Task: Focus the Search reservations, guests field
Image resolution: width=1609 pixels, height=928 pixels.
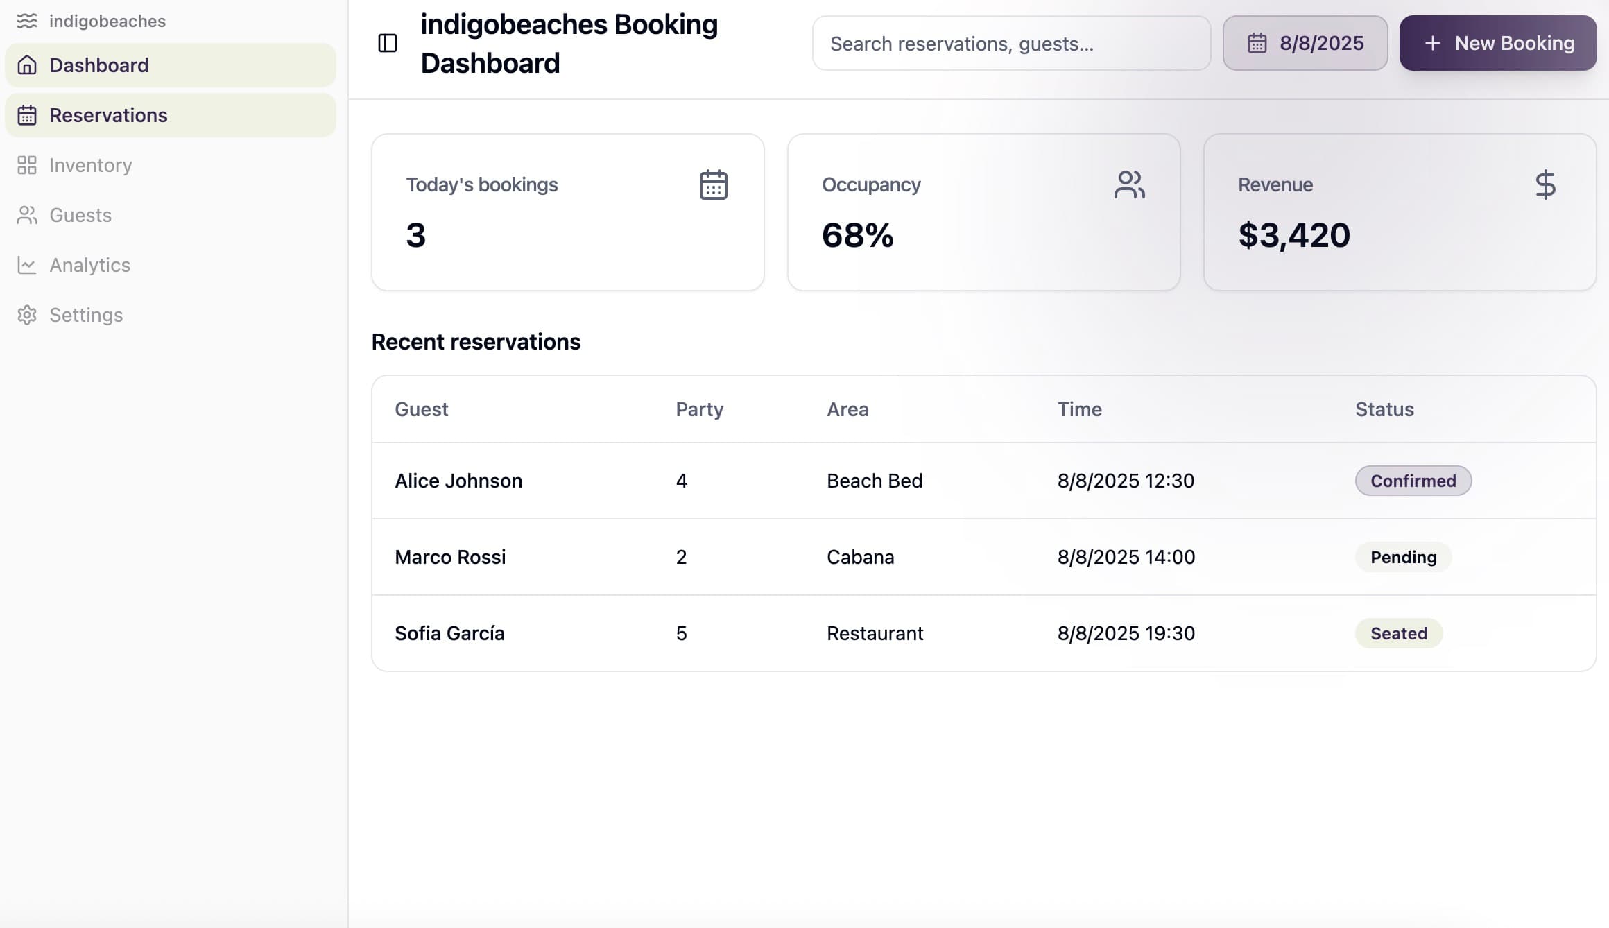Action: coord(1012,43)
